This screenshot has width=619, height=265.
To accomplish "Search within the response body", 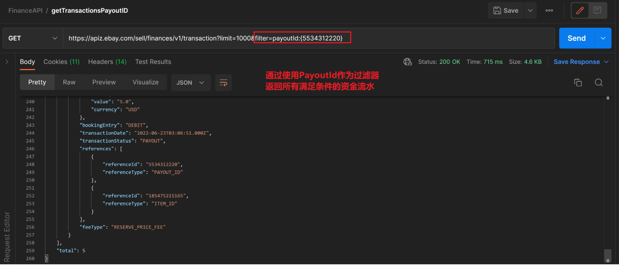I will (599, 83).
